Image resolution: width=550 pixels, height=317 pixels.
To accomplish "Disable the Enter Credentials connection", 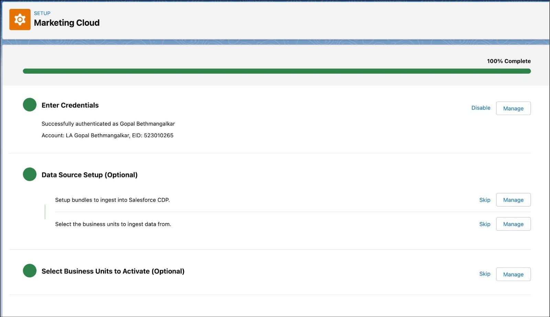I will 480,108.
